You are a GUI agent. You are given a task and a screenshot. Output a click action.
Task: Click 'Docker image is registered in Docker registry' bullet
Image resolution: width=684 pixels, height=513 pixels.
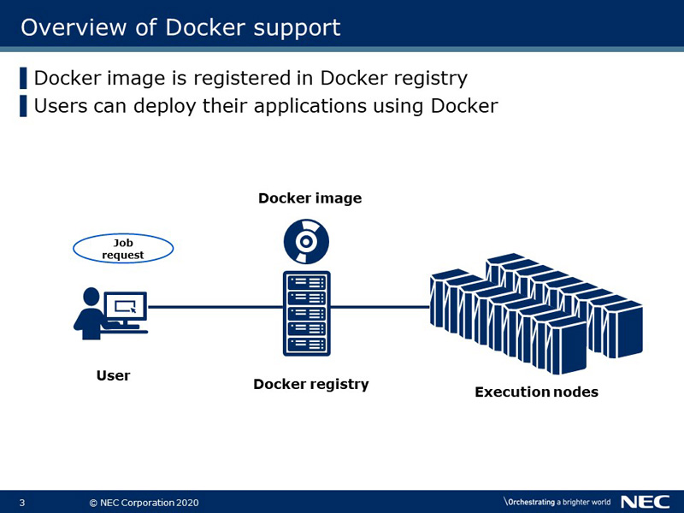[x=251, y=78]
